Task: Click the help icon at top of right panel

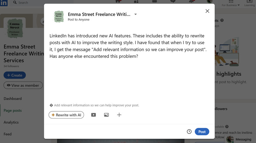Action: (x=222, y=20)
